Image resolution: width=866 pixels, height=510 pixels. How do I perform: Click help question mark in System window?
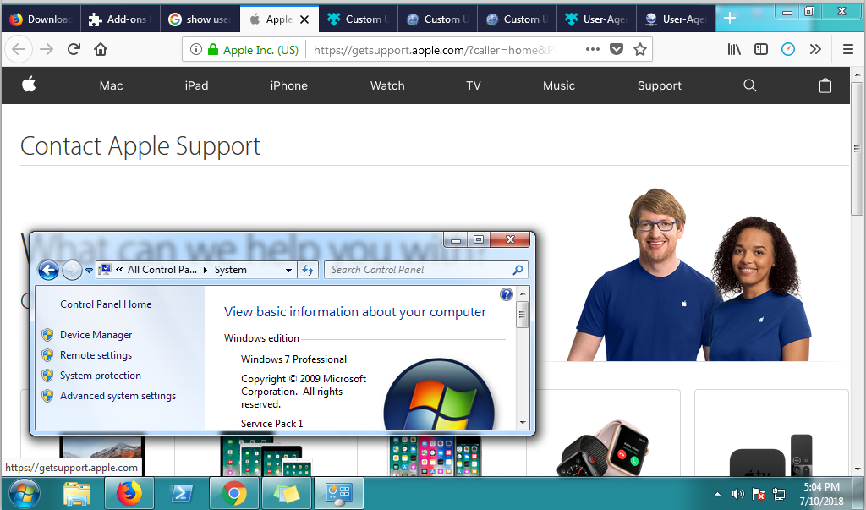[507, 294]
